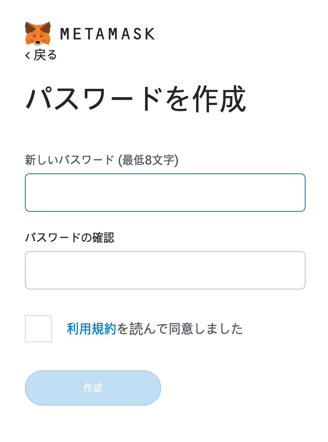Place cursor in the 最低8文字 password box
The width and height of the screenshot is (328, 442).
click(165, 193)
